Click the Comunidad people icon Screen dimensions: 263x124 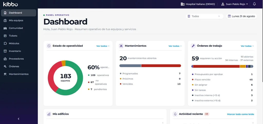click(5, 28)
